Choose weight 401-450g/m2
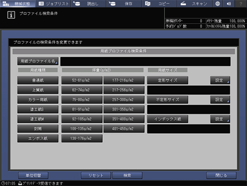 [124, 129]
